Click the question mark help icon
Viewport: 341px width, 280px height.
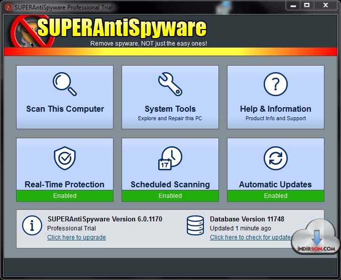[x=276, y=84]
